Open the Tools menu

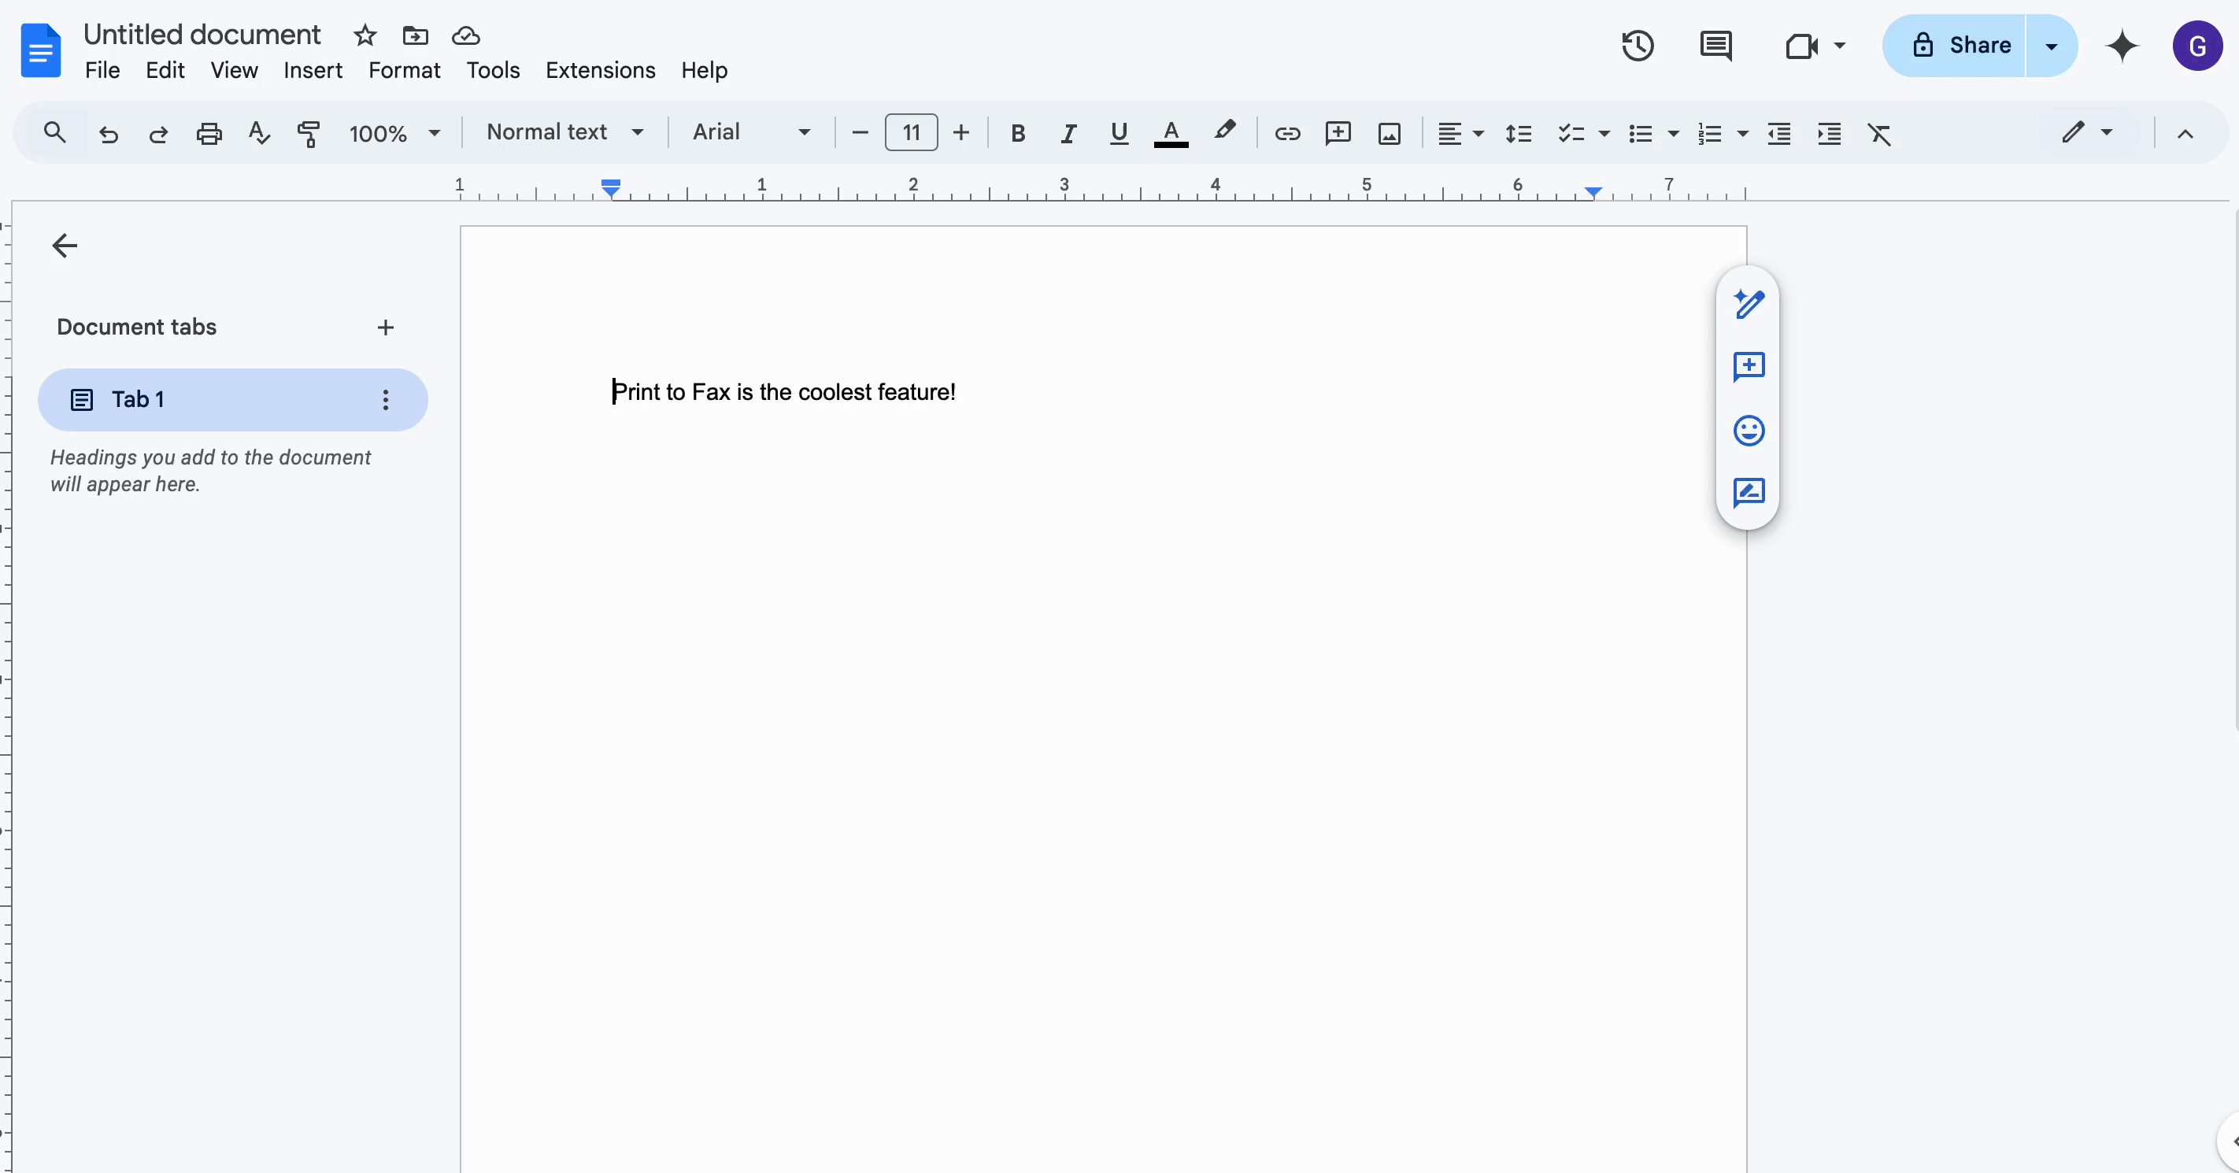[493, 70]
